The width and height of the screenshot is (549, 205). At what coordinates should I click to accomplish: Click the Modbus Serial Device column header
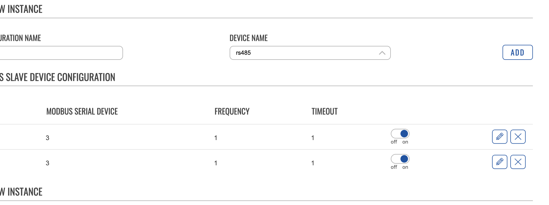[82, 111]
